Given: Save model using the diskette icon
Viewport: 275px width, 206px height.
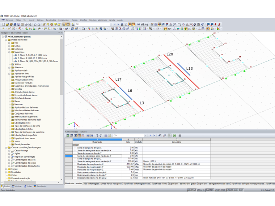Looking at the screenshot, I should [x=18, y=24].
